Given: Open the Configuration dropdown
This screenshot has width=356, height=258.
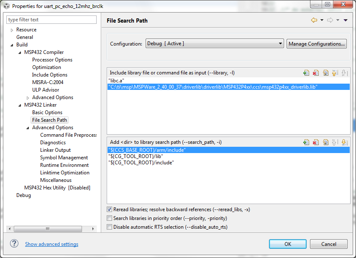Looking at the screenshot, I should click(215, 43).
